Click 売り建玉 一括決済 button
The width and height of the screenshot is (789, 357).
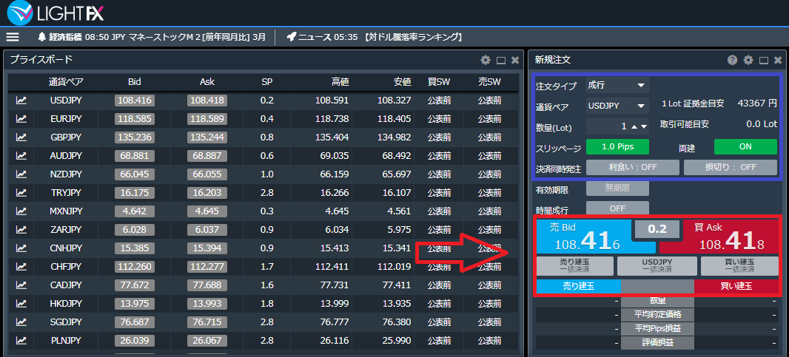(575, 265)
